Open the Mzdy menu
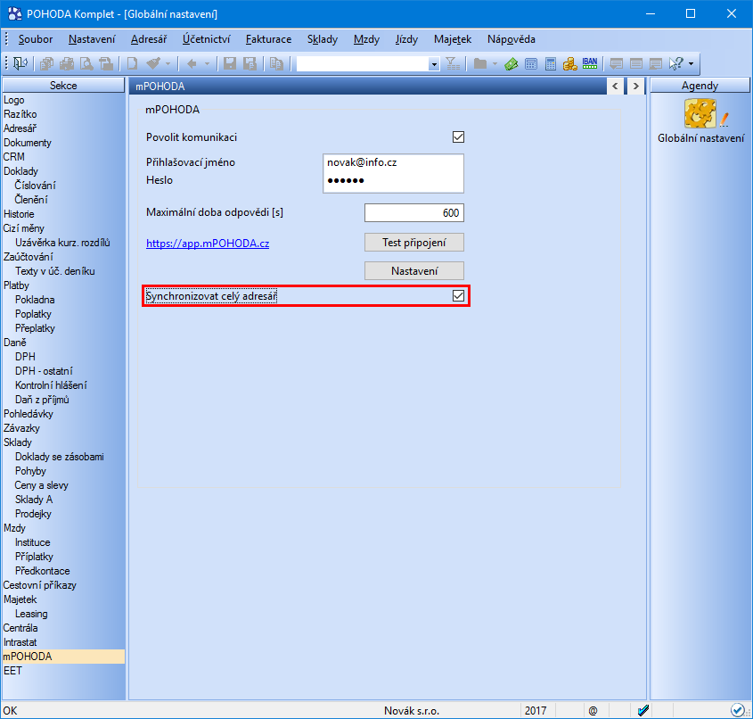The height and width of the screenshot is (719, 753). 366,39
